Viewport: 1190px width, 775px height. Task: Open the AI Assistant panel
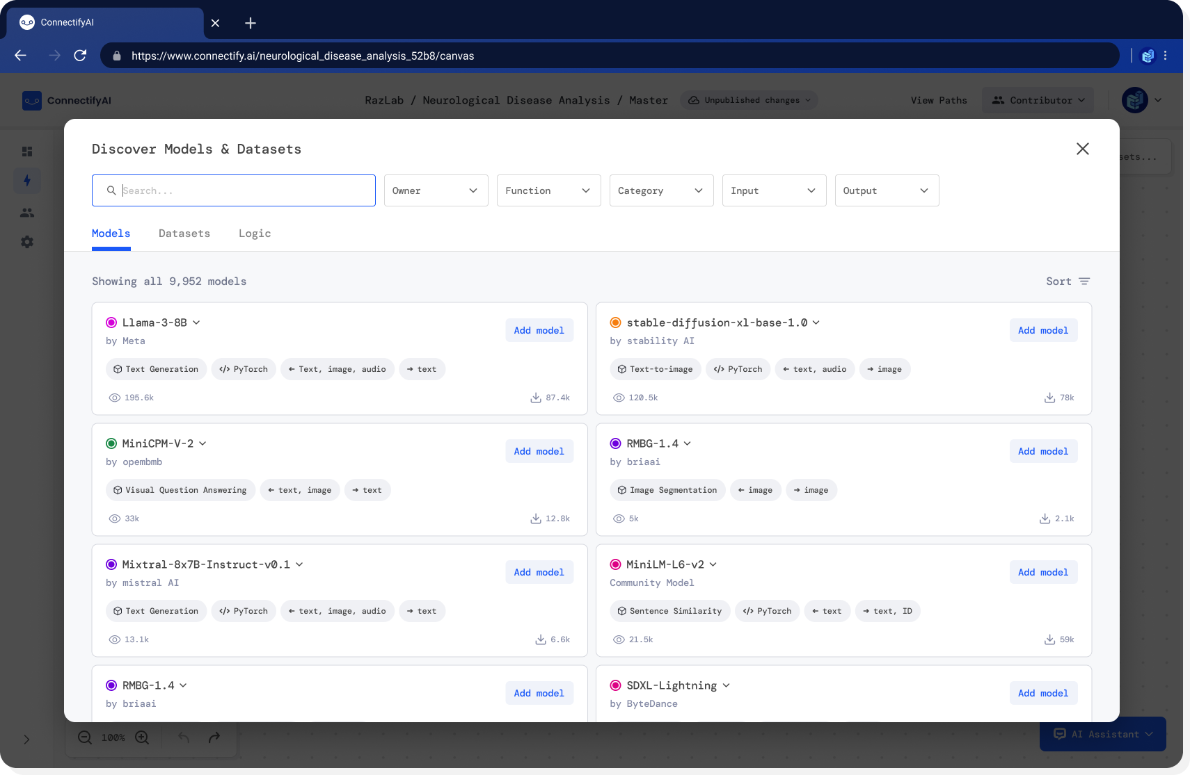pyautogui.click(x=1103, y=734)
